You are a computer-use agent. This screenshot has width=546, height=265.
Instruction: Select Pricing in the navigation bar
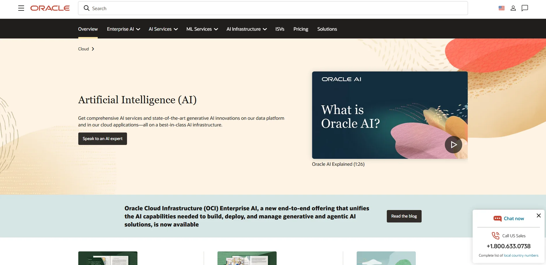[x=301, y=29]
